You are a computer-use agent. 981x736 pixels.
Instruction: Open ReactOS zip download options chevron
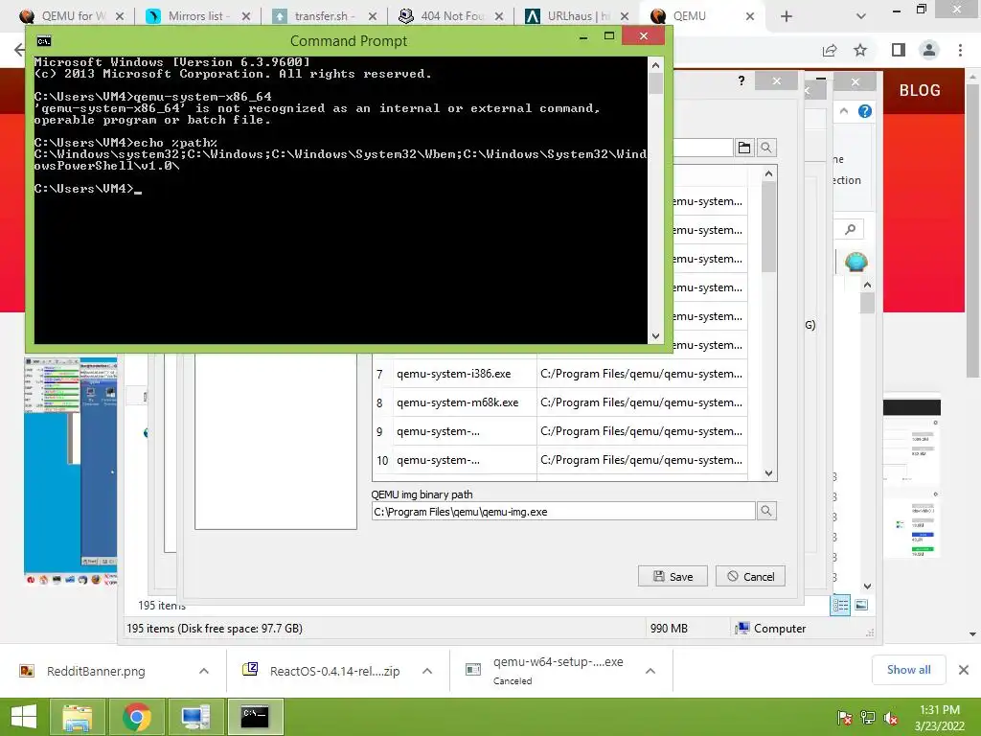pyautogui.click(x=427, y=671)
